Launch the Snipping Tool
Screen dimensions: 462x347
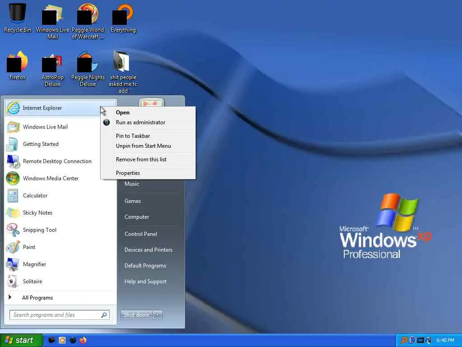point(60,230)
